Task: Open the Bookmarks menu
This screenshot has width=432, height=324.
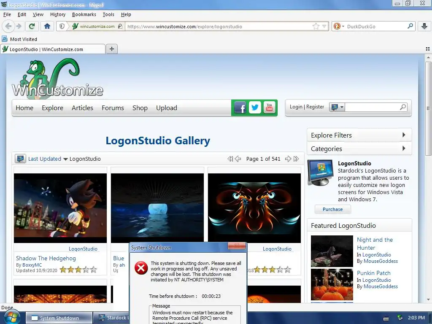Action: (x=84, y=14)
